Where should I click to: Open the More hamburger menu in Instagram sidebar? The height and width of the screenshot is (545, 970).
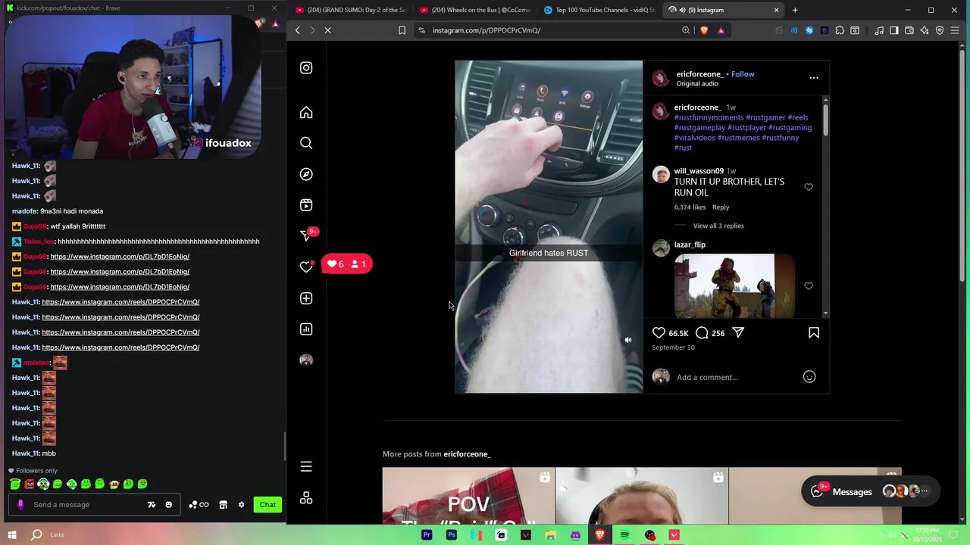[x=306, y=466]
